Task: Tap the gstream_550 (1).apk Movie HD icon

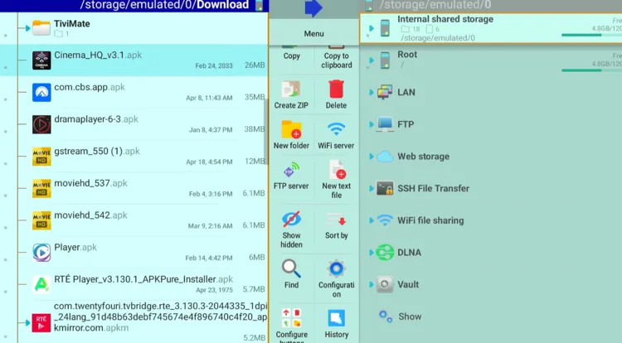Action: pyautogui.click(x=41, y=157)
